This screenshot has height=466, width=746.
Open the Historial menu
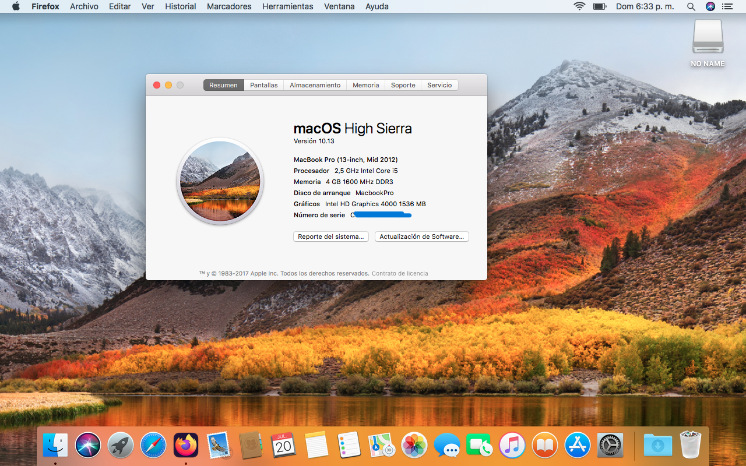coord(180,6)
